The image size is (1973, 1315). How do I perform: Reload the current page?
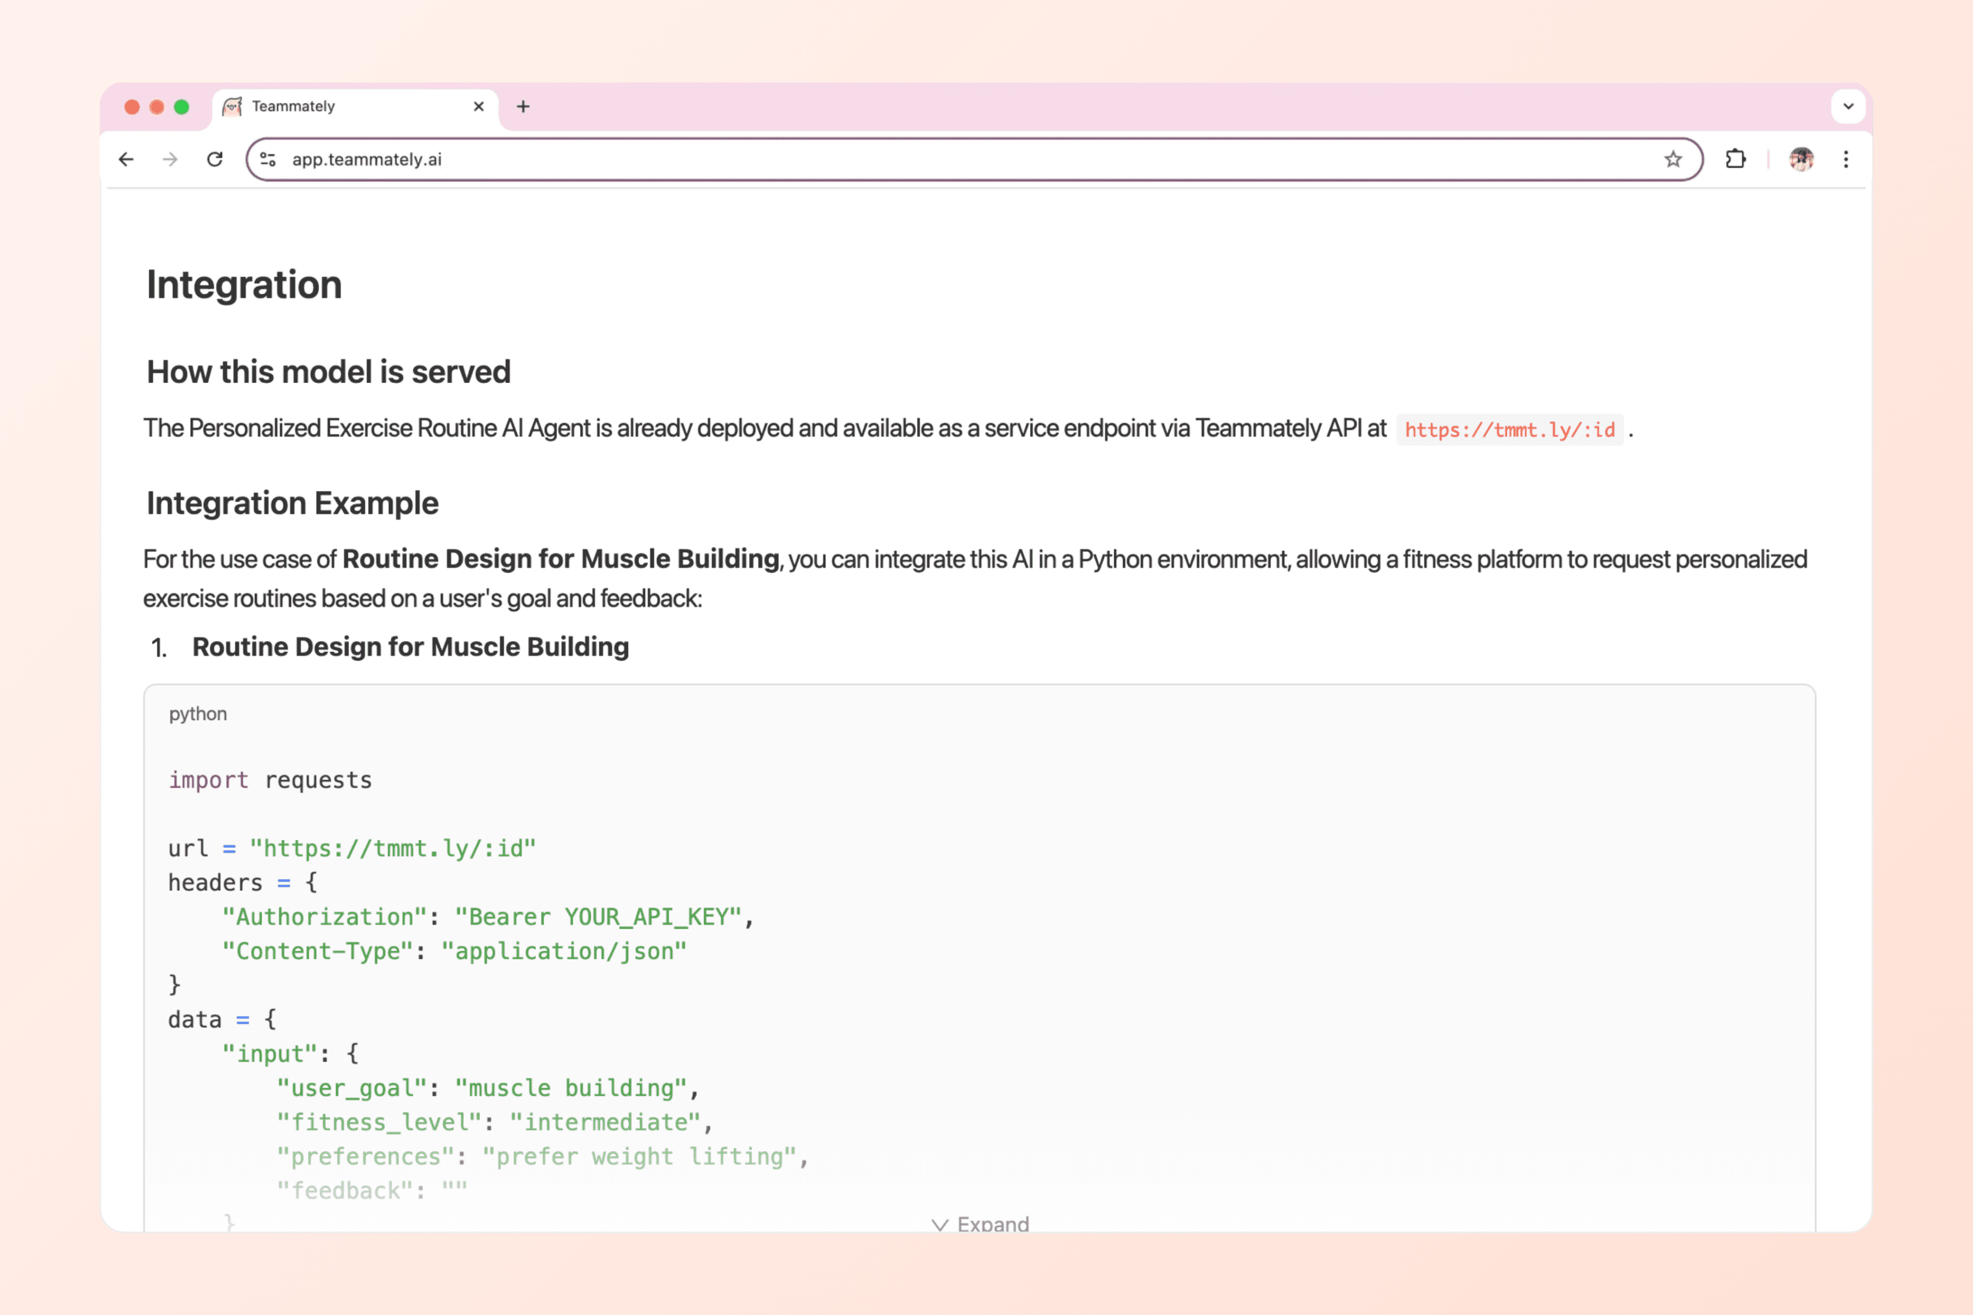215,159
